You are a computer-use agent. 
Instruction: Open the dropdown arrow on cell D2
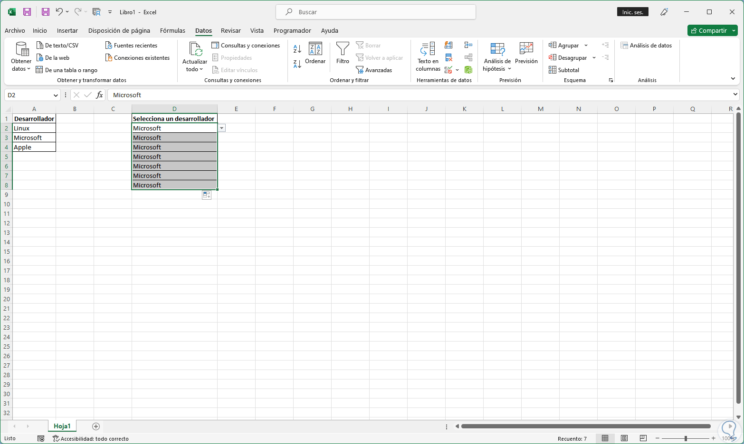221,128
